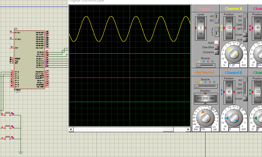The image size is (262, 157).
Task: Click the scope scrollbar right arrow
Action: coord(189,129)
